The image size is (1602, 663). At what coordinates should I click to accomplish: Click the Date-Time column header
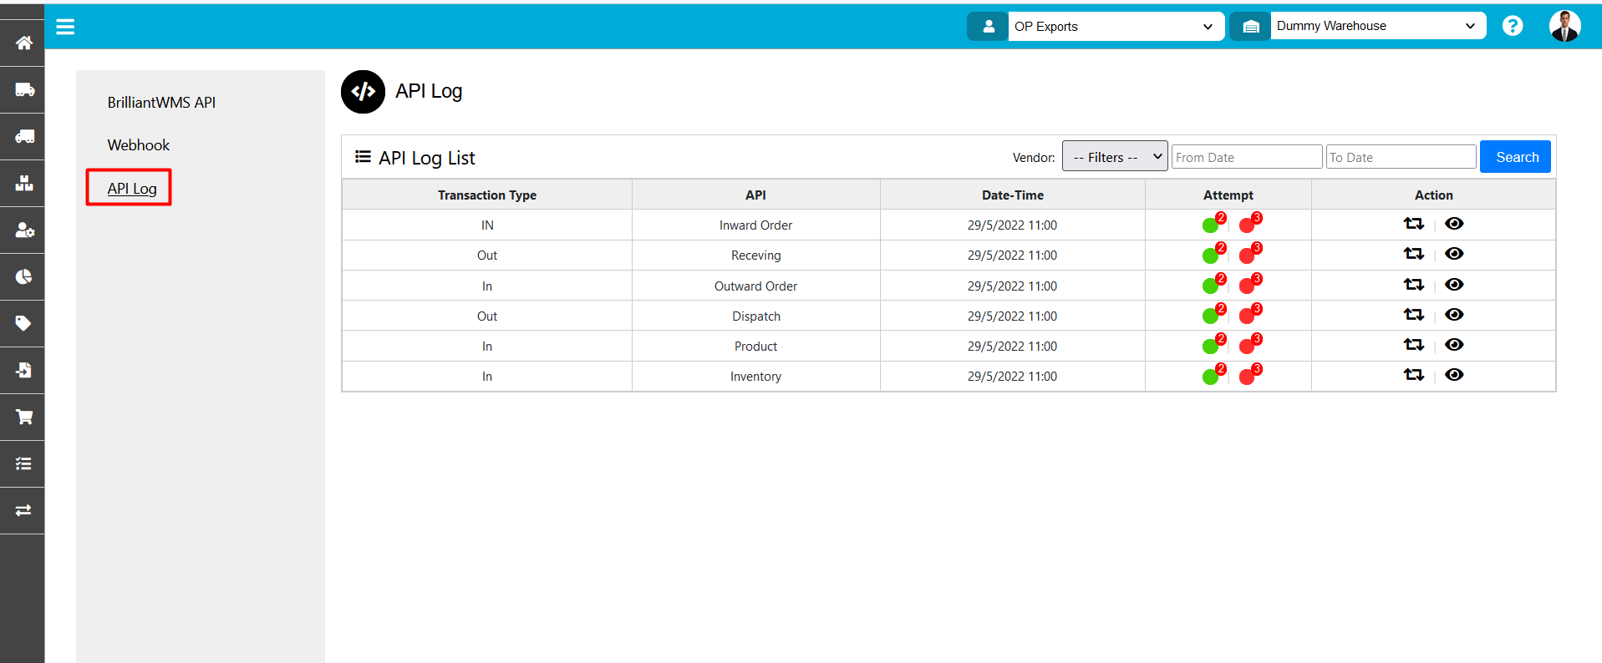[x=1013, y=195]
